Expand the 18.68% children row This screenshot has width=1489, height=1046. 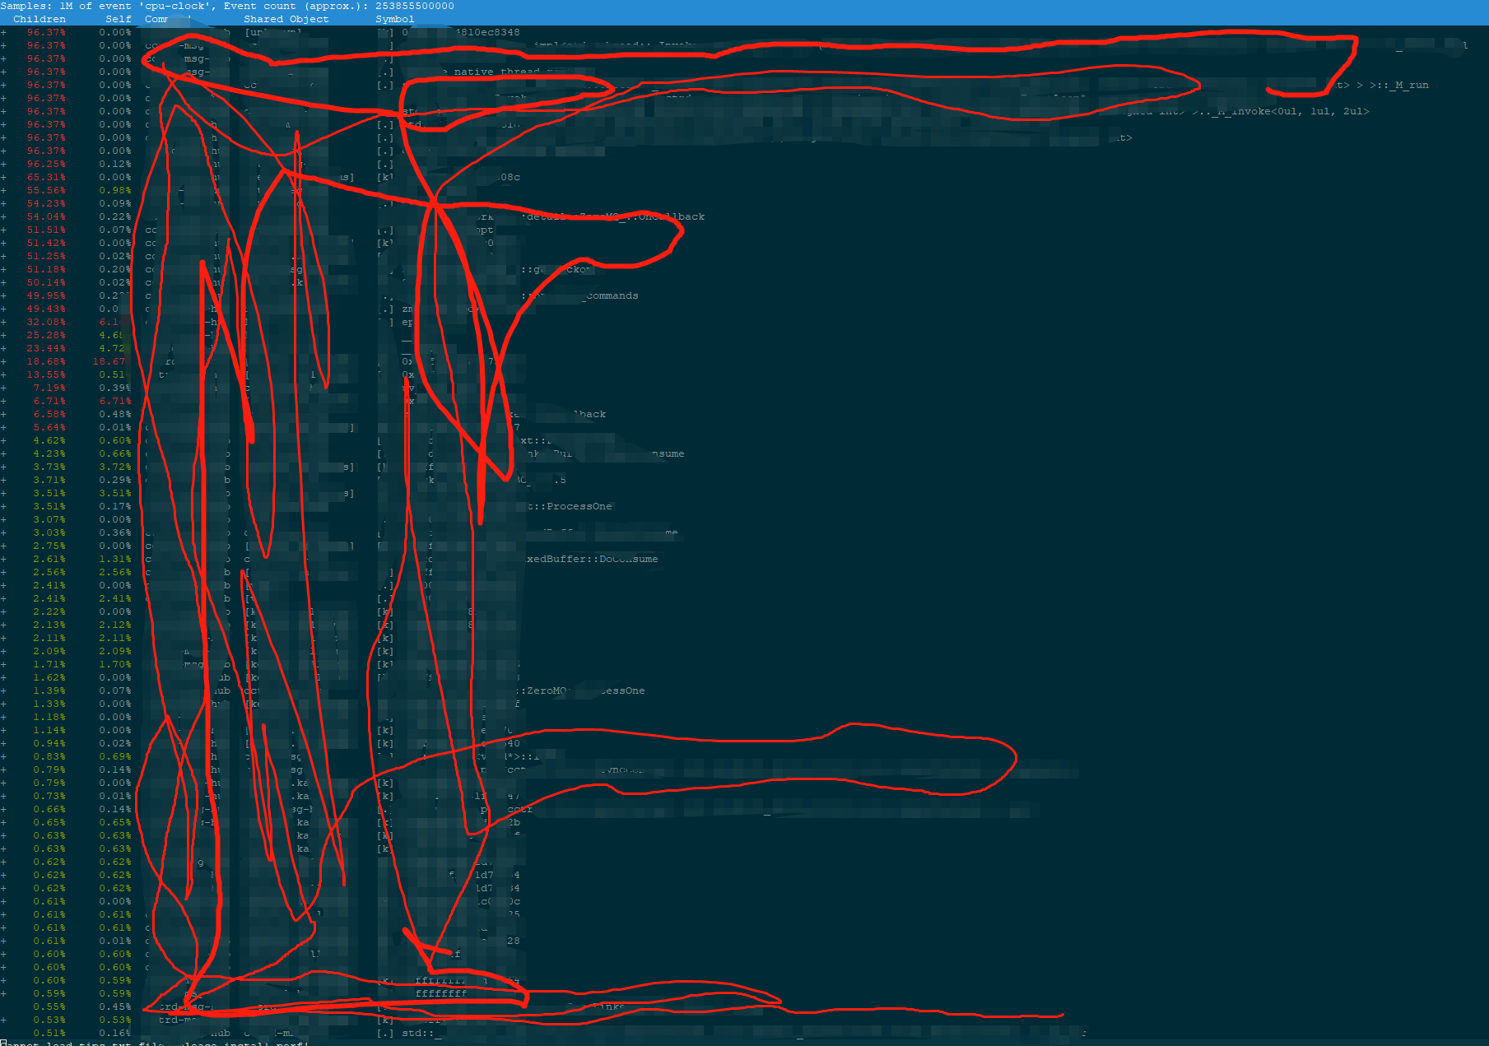[3, 362]
